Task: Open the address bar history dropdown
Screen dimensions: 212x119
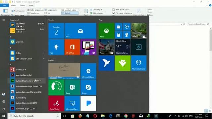Action: click(181, 24)
